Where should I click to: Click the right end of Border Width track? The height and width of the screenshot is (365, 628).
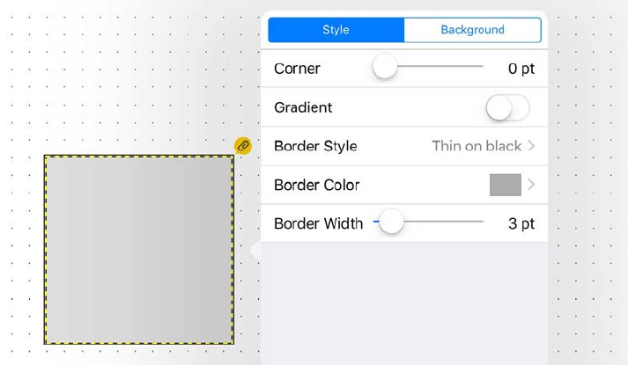click(479, 223)
